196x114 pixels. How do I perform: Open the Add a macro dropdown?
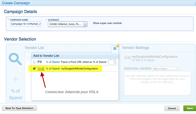point(165,69)
